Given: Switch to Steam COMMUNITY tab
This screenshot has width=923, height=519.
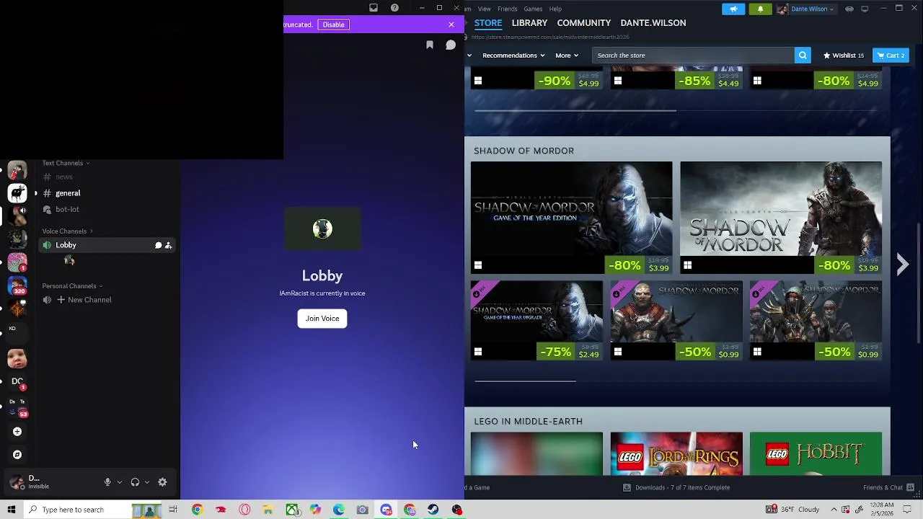Looking at the screenshot, I should pyautogui.click(x=583, y=23).
